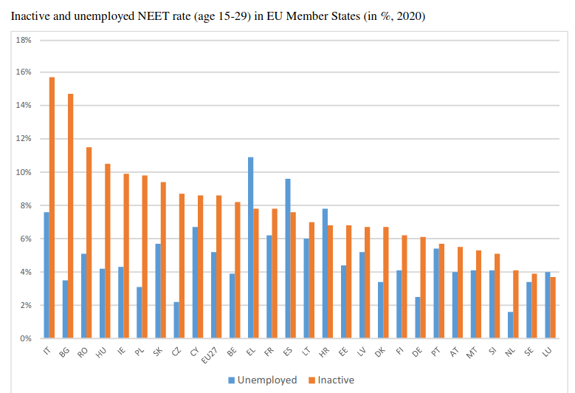Click the 18% label on the y-axis

pos(24,39)
